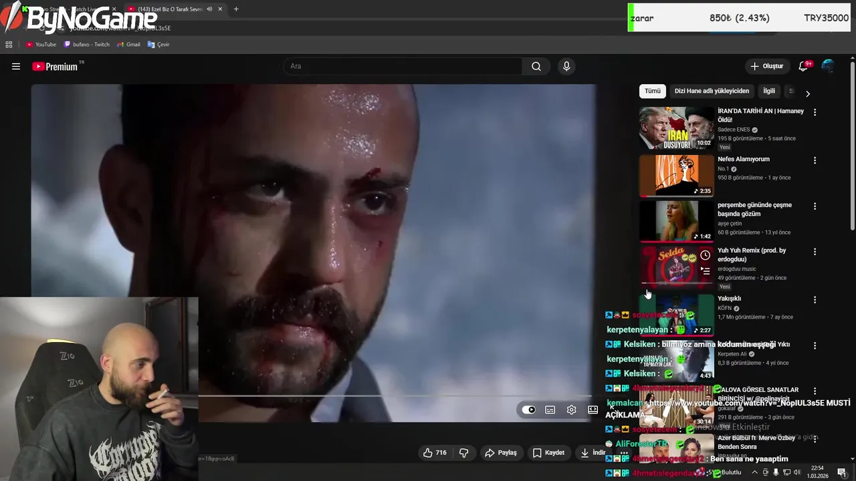Open the bufavo - Twitch bookmark
Viewport: 856px width, 481px height.
click(x=87, y=45)
